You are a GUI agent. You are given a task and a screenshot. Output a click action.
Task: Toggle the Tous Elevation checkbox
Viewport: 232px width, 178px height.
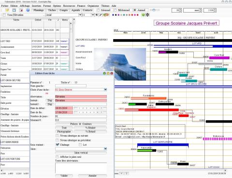4,15
